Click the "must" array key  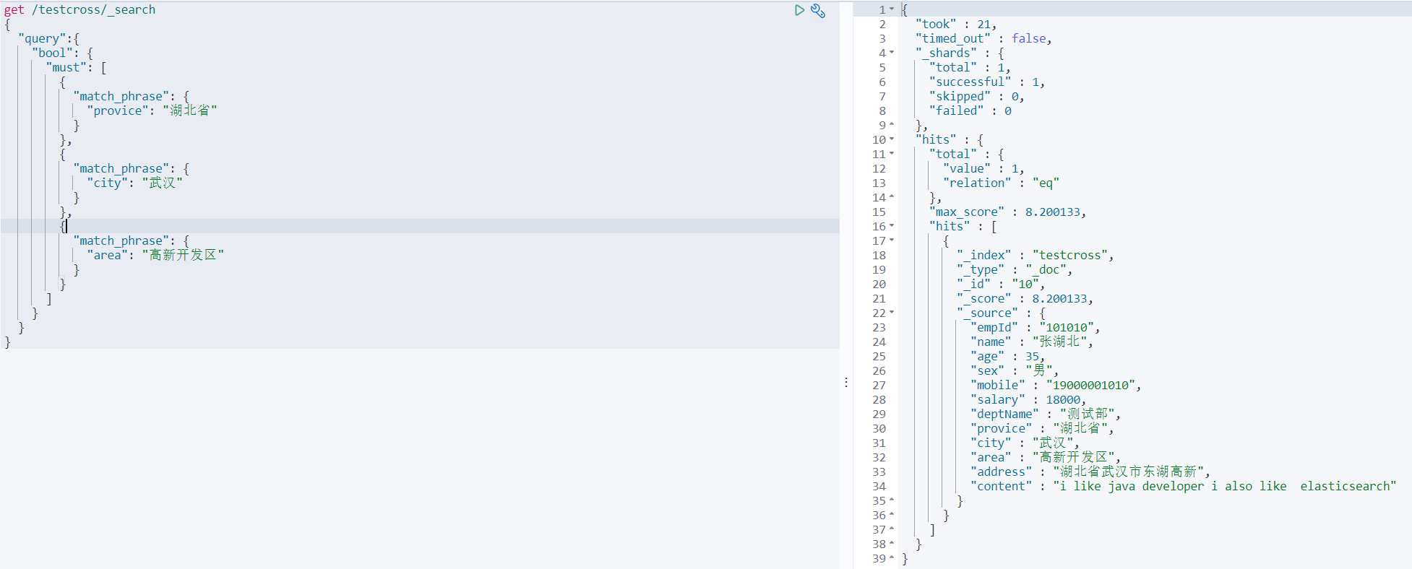(66, 67)
